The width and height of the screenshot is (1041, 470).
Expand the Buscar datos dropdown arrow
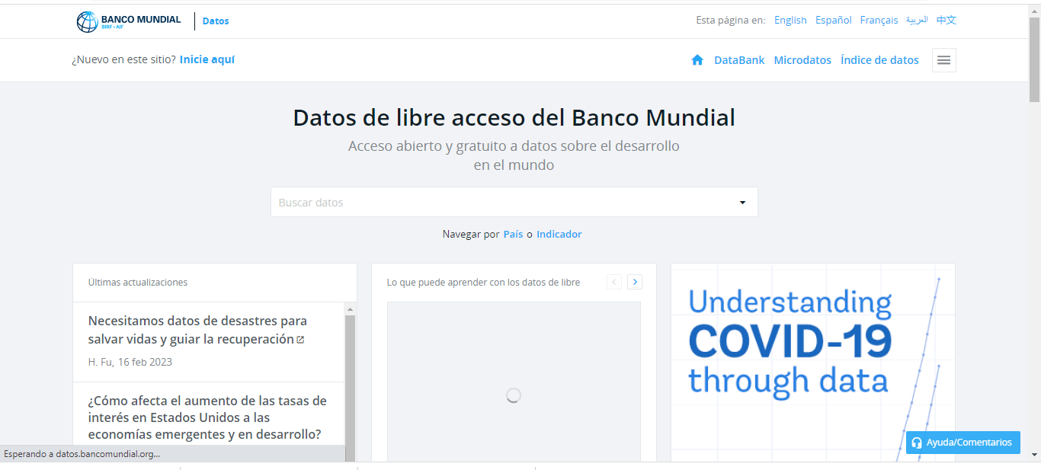tap(742, 203)
